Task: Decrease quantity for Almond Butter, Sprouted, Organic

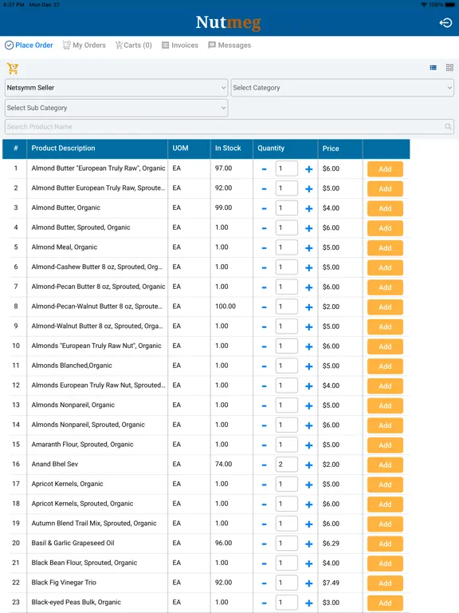Action: pos(265,229)
